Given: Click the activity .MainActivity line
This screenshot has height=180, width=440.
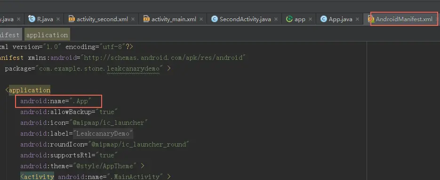Looking at the screenshot, I should click(x=96, y=177).
